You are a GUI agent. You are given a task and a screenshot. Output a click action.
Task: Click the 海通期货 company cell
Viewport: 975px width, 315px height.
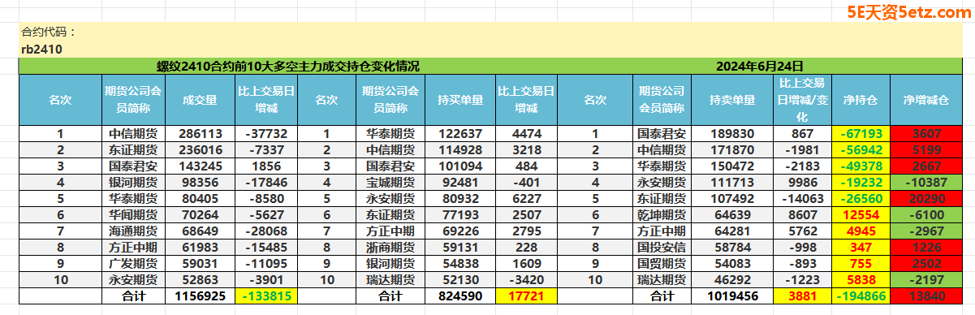click(x=133, y=231)
